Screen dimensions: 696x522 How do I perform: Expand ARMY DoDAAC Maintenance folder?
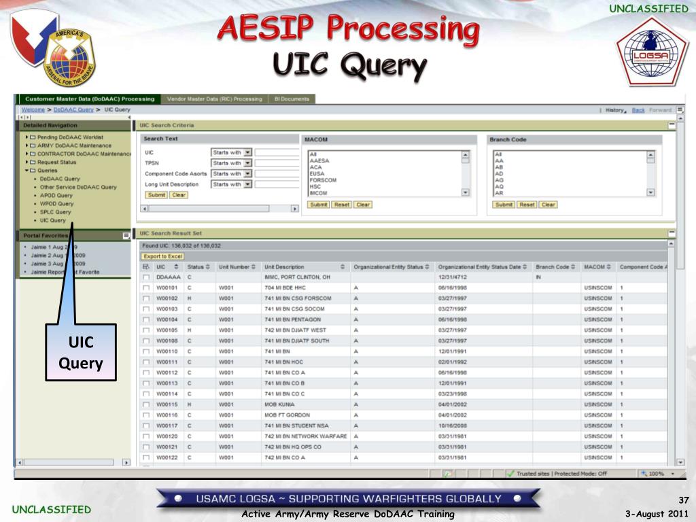click(x=27, y=145)
